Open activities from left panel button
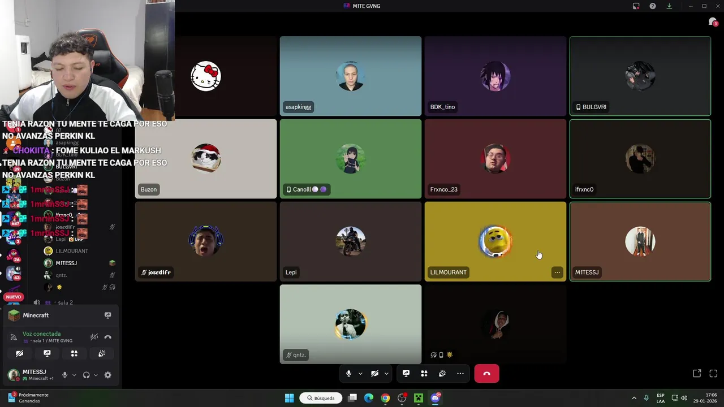The image size is (724, 407). (x=74, y=353)
